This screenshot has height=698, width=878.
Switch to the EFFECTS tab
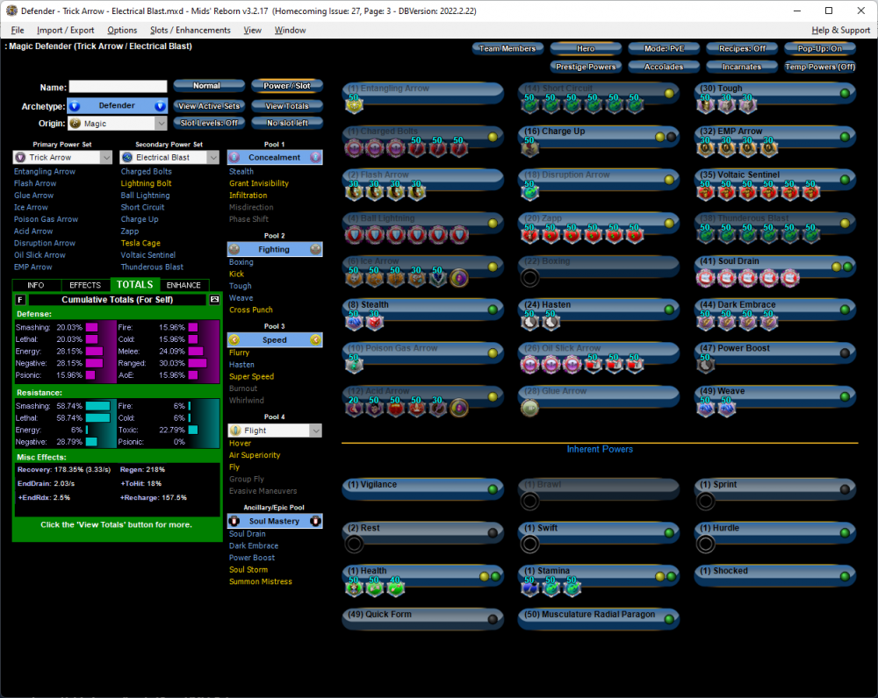[85, 285]
